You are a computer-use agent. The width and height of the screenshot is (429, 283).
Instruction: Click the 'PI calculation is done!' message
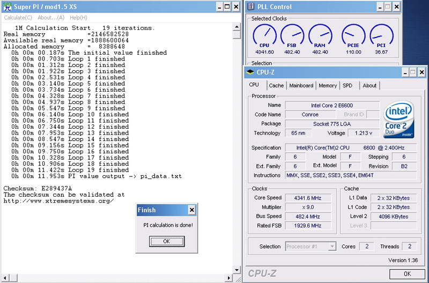coord(168,225)
